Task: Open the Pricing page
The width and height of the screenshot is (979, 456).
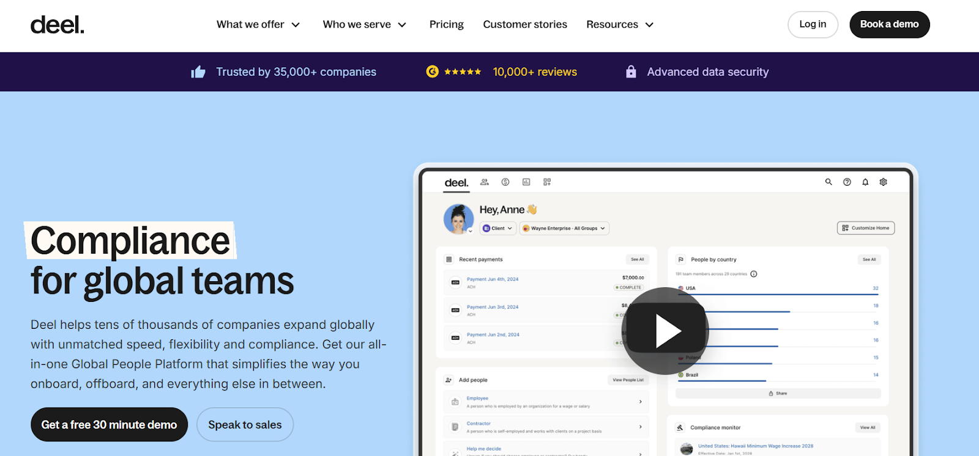Action: tap(447, 24)
